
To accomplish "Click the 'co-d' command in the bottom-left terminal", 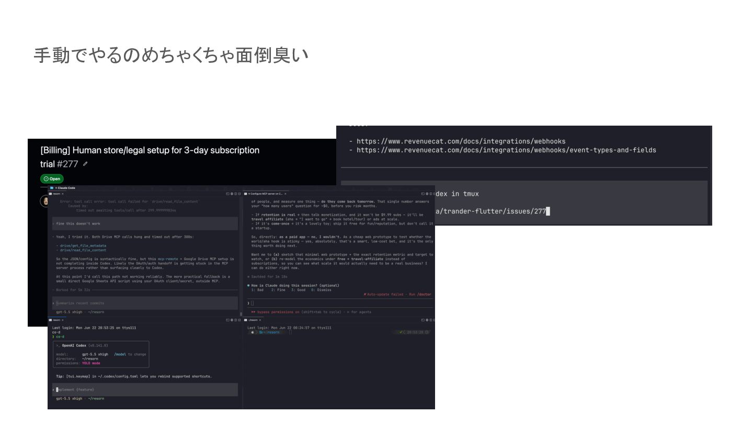I will 60,337.
